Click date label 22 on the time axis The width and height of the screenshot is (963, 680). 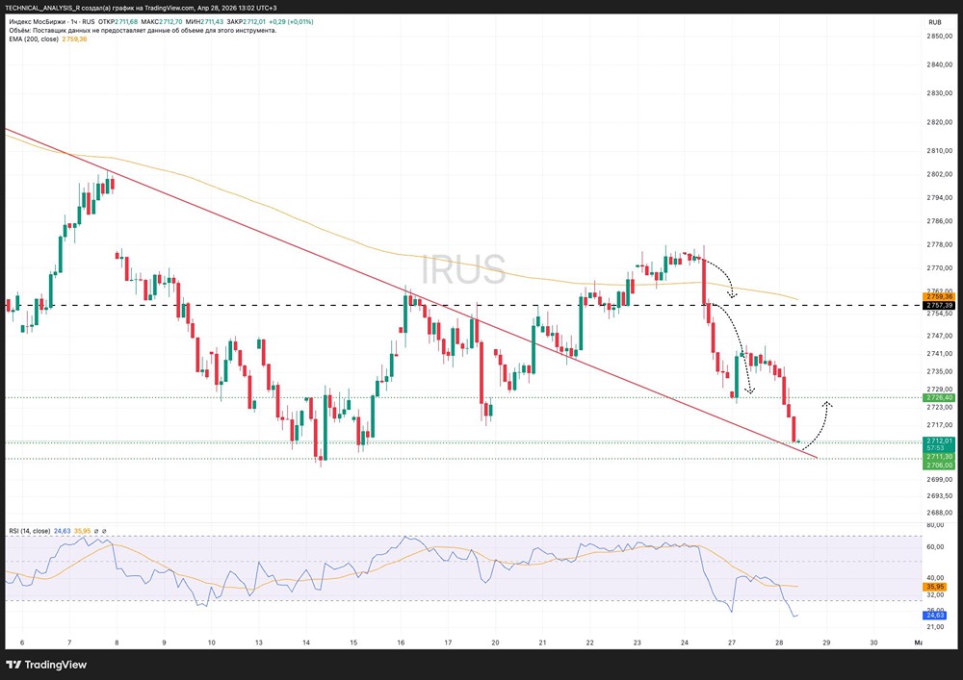click(x=589, y=642)
